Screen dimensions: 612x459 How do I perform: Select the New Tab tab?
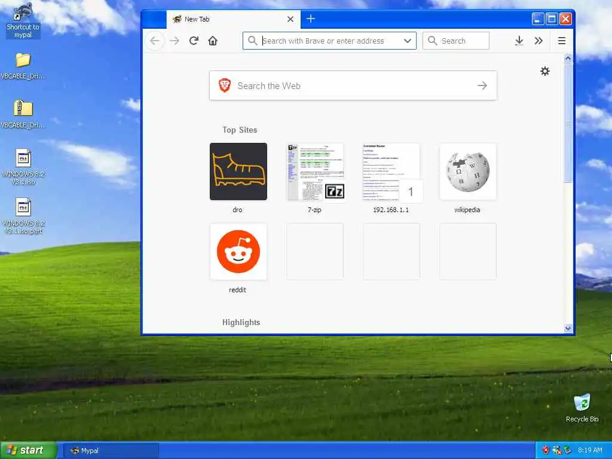point(234,19)
